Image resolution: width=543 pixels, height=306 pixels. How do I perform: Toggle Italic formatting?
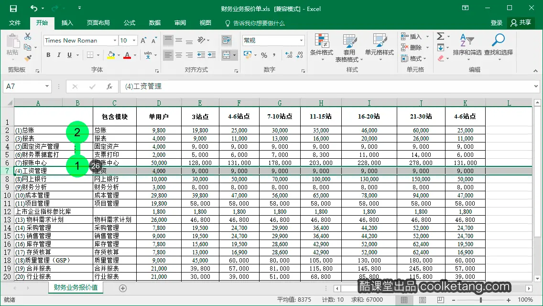click(59, 55)
